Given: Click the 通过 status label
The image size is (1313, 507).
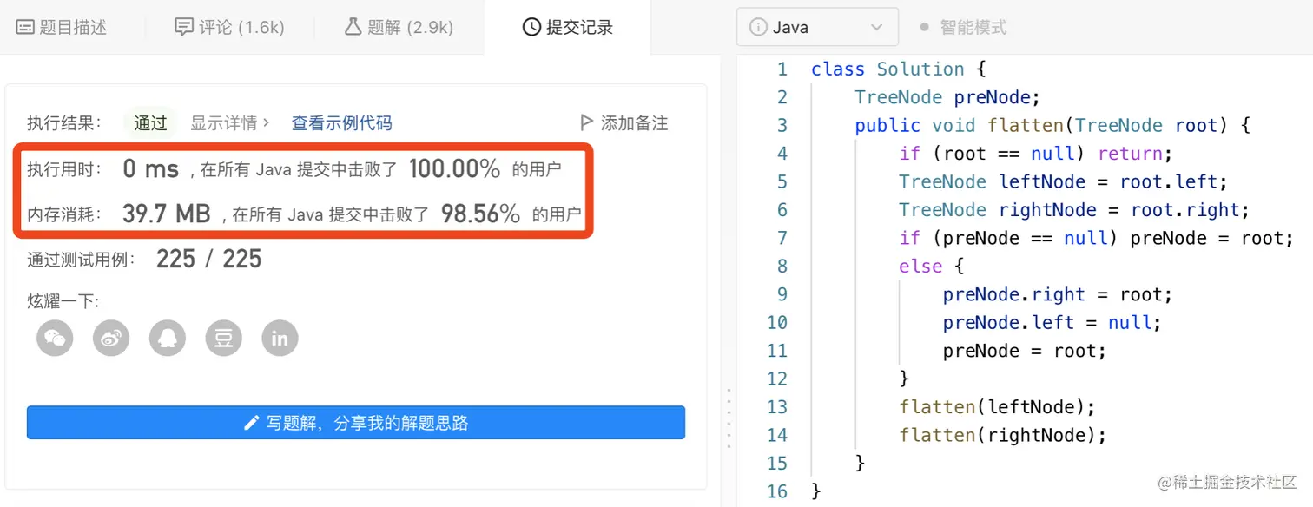Looking at the screenshot, I should pyautogui.click(x=150, y=122).
